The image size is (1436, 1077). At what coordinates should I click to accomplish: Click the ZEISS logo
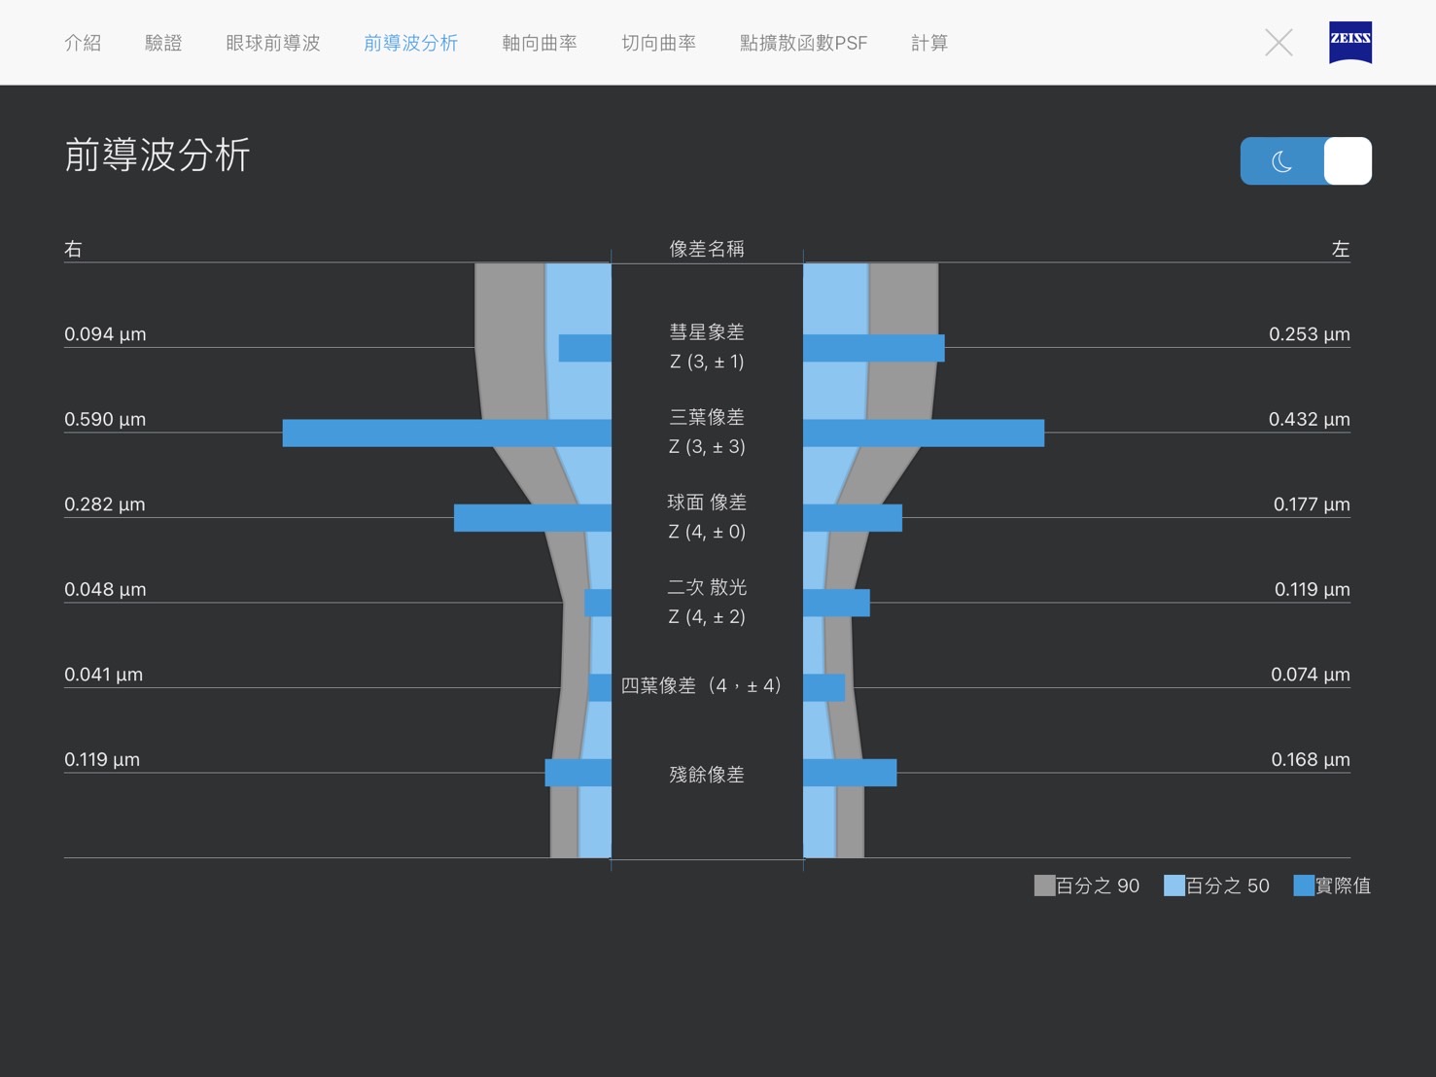click(x=1350, y=43)
